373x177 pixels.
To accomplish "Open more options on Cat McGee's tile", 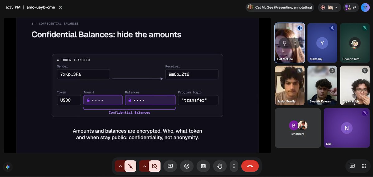I will [295, 43].
